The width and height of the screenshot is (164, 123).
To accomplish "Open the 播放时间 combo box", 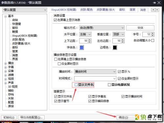I will point(95,72).
